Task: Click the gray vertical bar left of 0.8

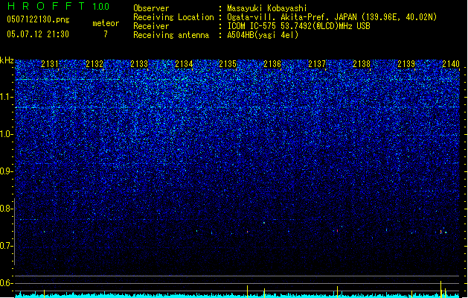Action: pos(14,232)
